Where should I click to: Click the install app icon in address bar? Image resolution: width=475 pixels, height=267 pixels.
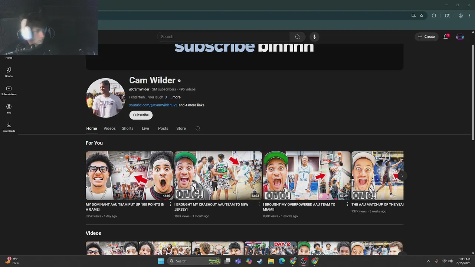(x=413, y=16)
